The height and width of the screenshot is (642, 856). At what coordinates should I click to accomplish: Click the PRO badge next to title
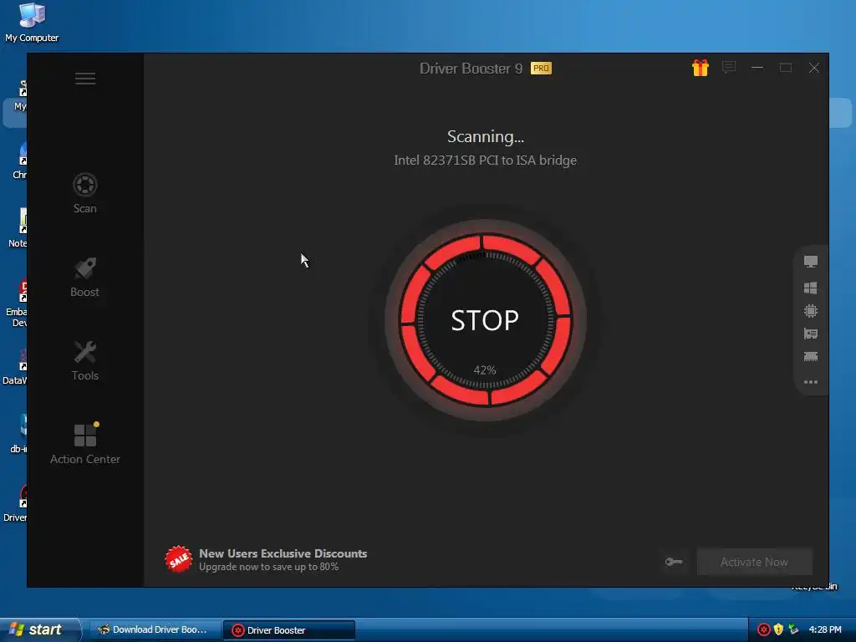click(x=541, y=69)
